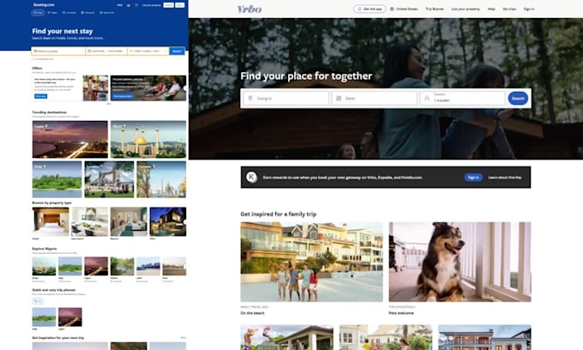Open the pool splash photo card on Vrbo
This screenshot has height=350, width=583.
click(x=286, y=337)
